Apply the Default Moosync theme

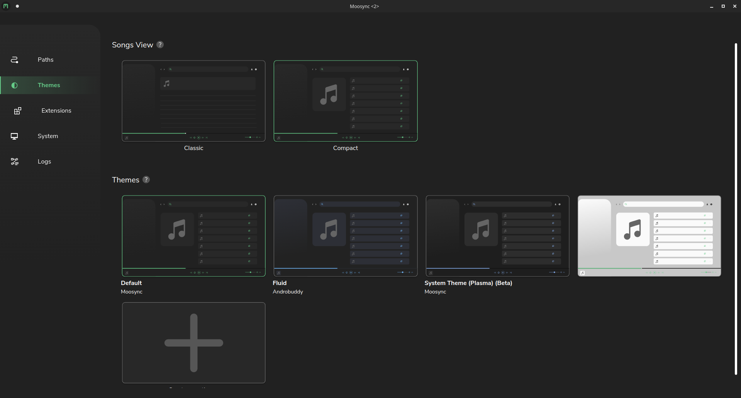(x=193, y=236)
